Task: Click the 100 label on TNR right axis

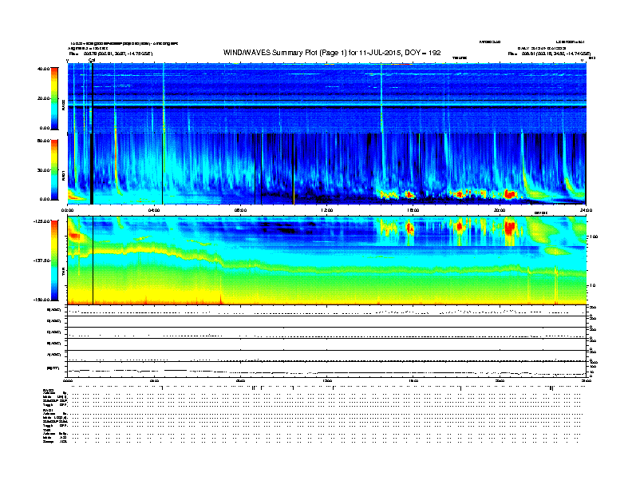Action: pyautogui.click(x=594, y=237)
